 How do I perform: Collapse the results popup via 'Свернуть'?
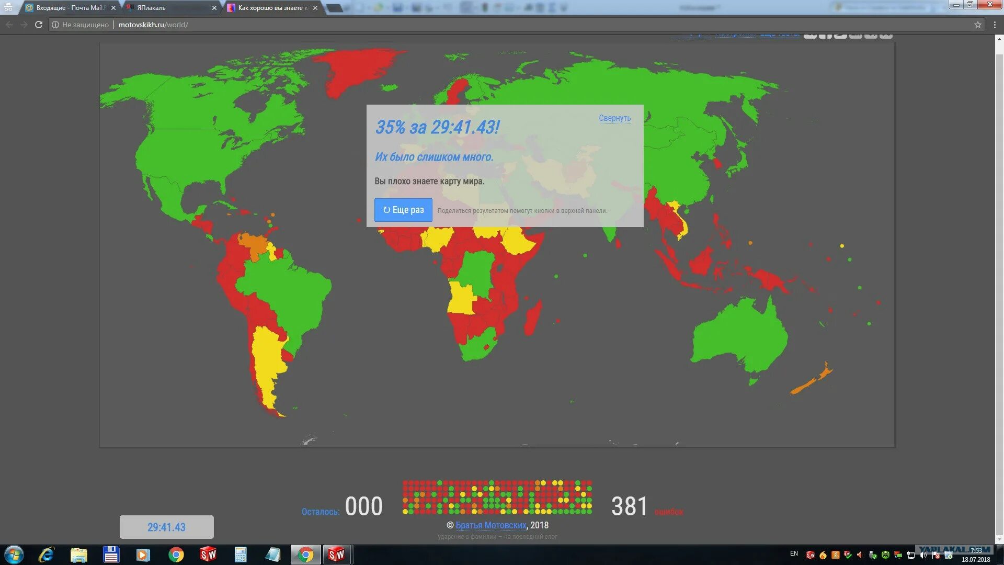pyautogui.click(x=614, y=118)
